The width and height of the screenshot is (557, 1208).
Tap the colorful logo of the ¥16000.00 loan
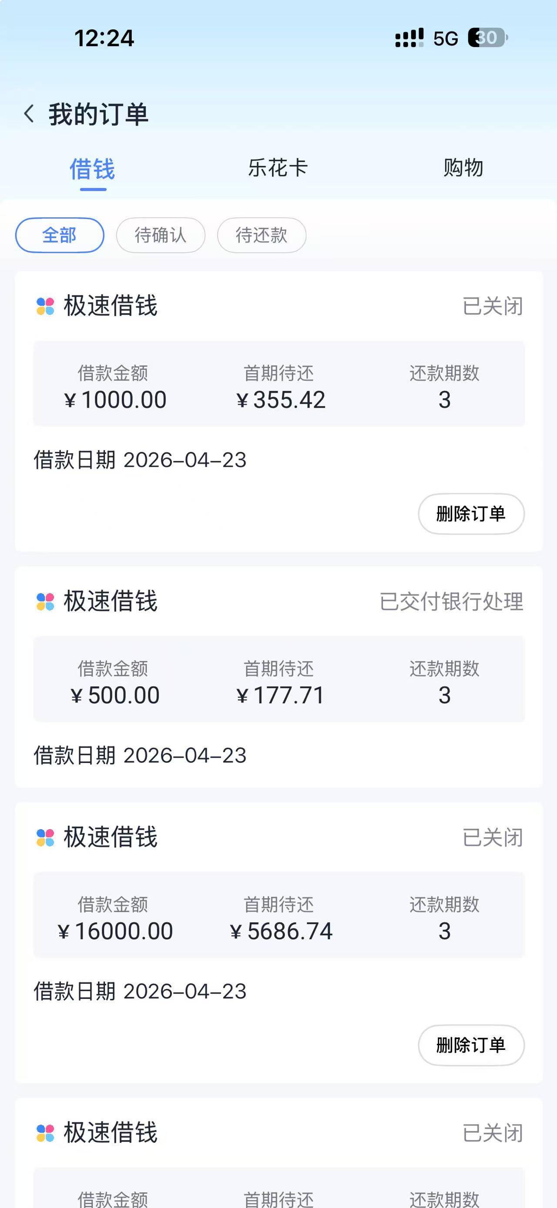click(45, 837)
